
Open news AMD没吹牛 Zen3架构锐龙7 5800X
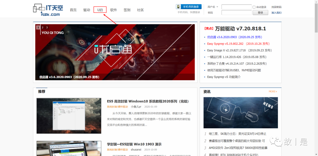(238, 148)
